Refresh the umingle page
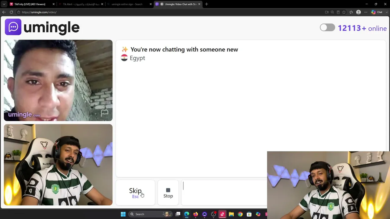Image resolution: width=390 pixels, height=219 pixels. tap(11, 12)
